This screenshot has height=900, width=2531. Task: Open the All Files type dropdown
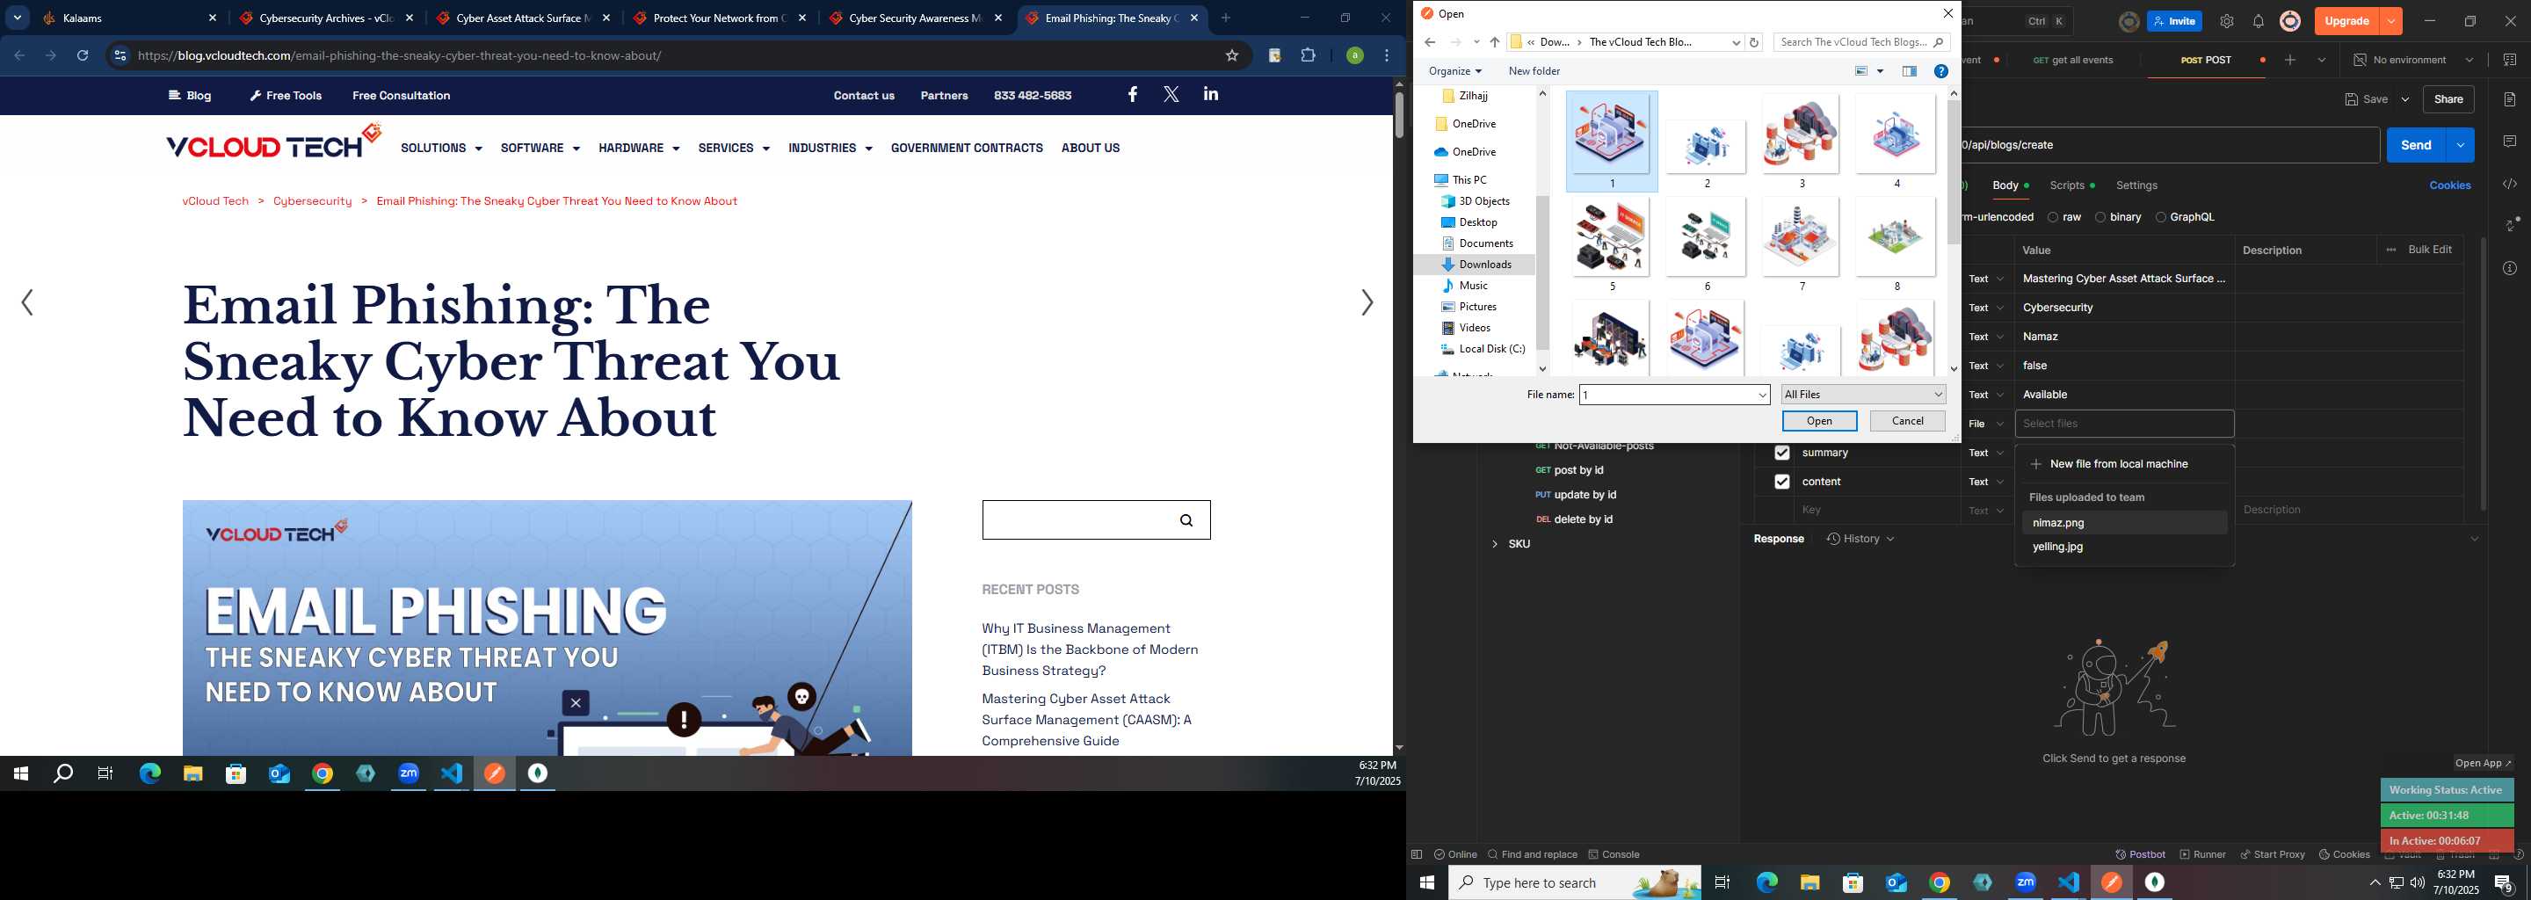pyautogui.click(x=1863, y=395)
